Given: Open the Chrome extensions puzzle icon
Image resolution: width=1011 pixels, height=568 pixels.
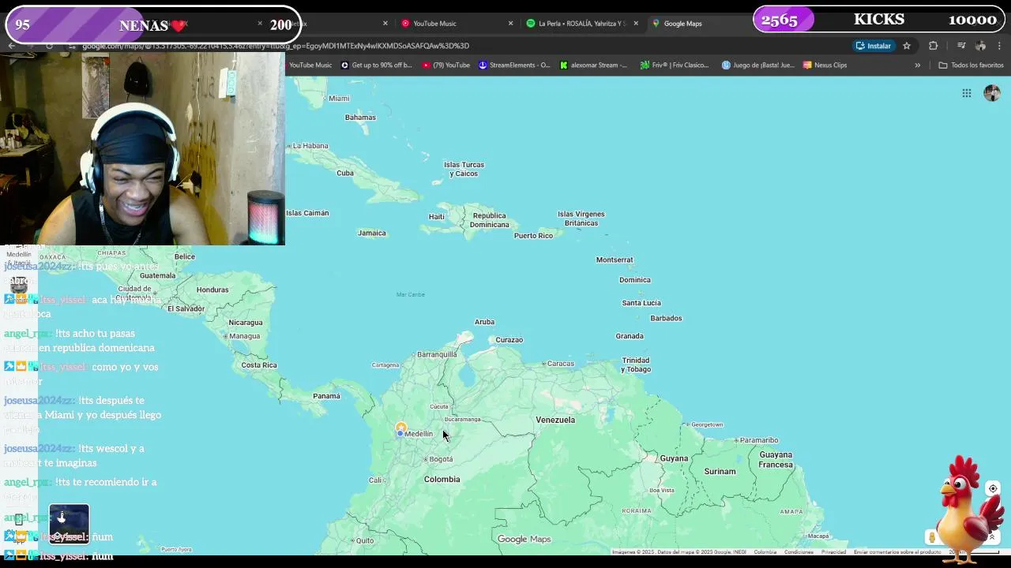Looking at the screenshot, I should click(x=933, y=46).
